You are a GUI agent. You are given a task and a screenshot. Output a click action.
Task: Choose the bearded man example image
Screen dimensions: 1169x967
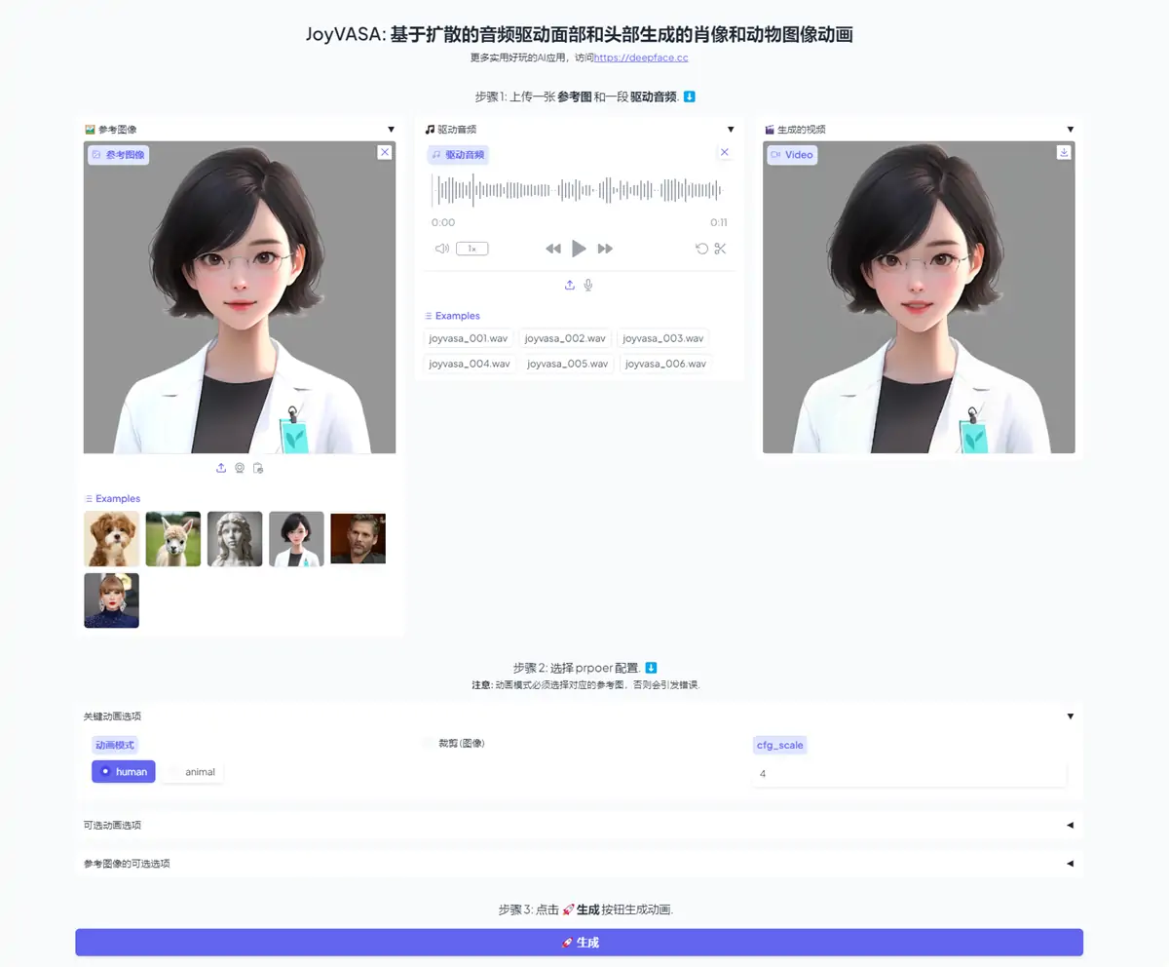click(x=358, y=539)
